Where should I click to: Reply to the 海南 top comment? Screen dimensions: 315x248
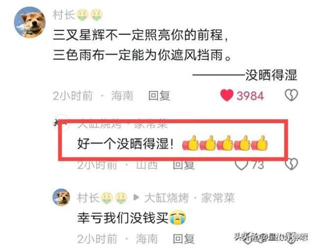click(159, 96)
